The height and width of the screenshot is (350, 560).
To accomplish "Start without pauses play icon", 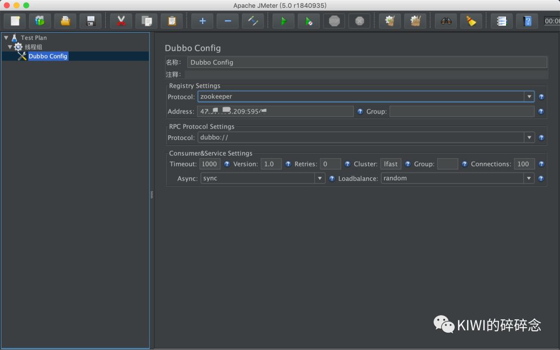I will tap(309, 21).
